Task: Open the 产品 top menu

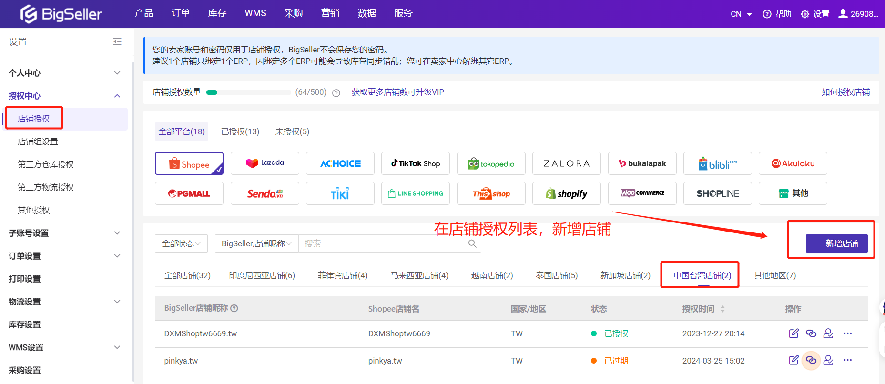Action: click(144, 13)
